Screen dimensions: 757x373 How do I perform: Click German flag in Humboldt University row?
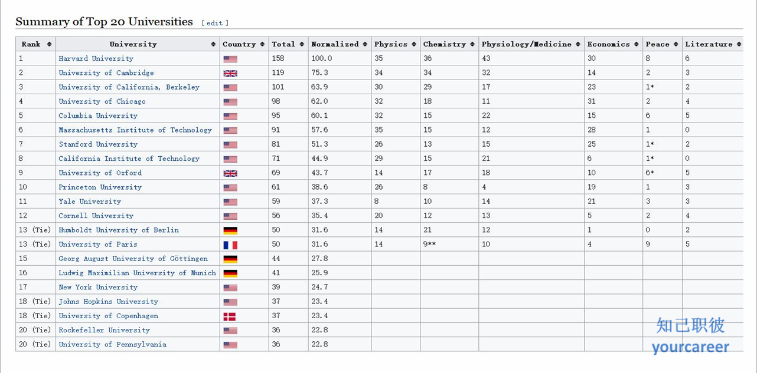230,230
